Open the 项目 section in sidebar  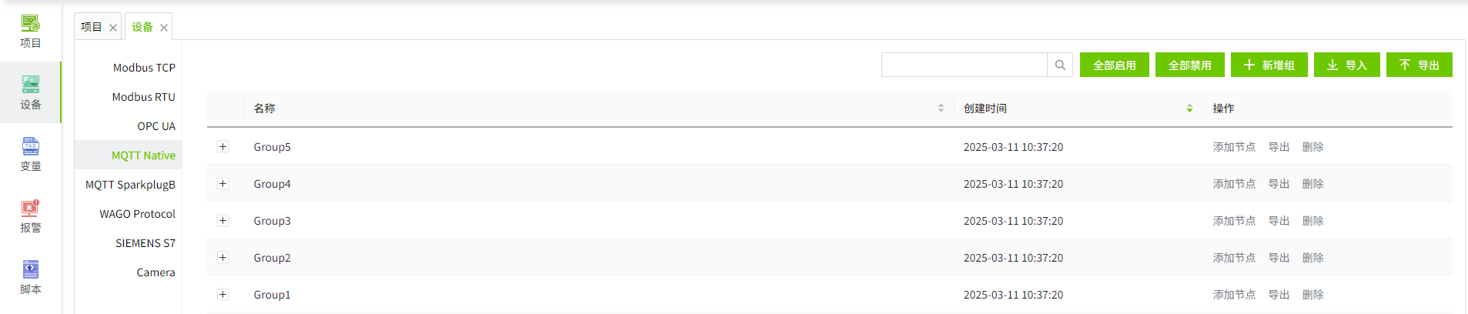point(31,31)
